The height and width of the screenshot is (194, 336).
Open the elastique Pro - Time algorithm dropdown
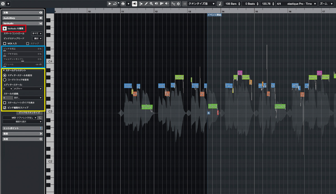click(x=301, y=4)
